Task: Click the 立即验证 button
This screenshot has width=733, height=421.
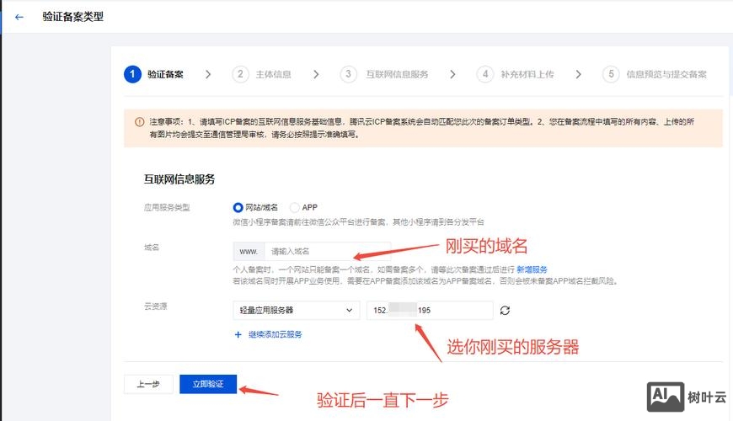Action: pyautogui.click(x=208, y=384)
